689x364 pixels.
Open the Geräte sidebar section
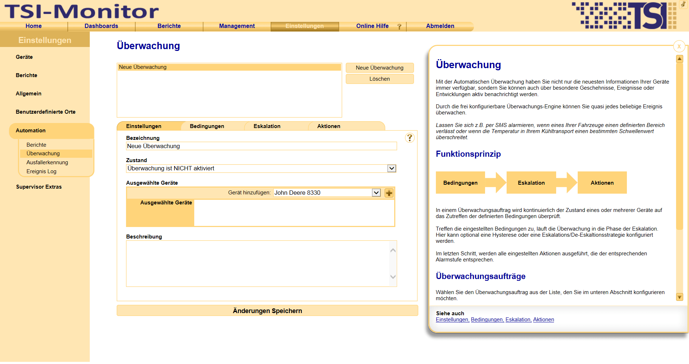pyautogui.click(x=24, y=57)
